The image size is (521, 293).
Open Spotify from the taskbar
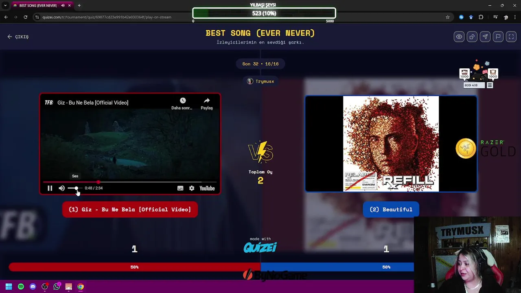point(21,286)
